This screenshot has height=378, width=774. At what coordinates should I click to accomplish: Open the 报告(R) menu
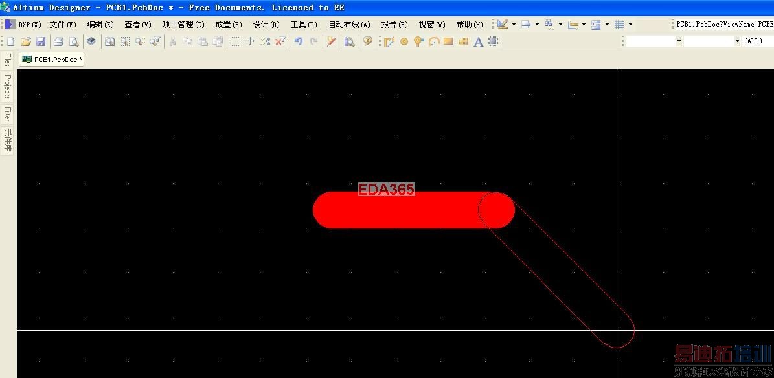click(x=394, y=24)
